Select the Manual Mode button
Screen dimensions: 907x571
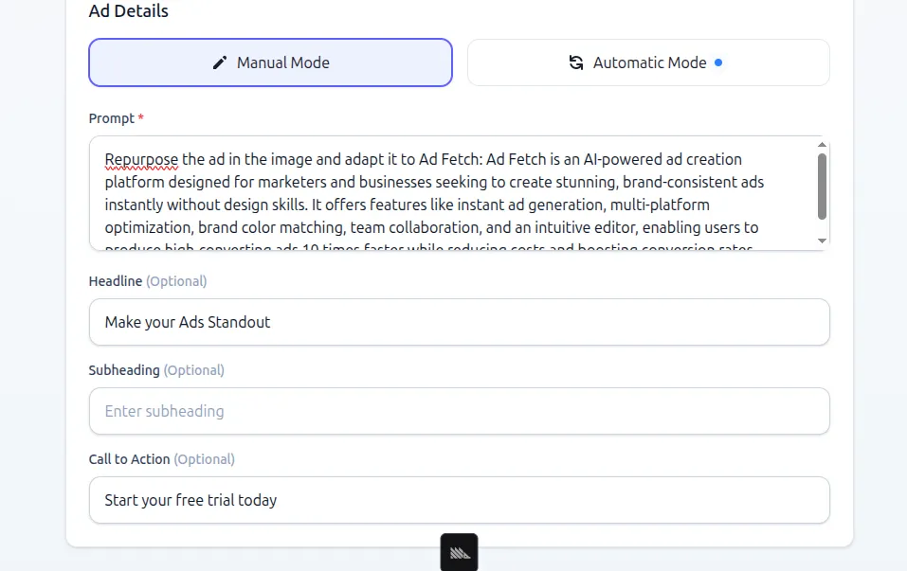click(270, 62)
